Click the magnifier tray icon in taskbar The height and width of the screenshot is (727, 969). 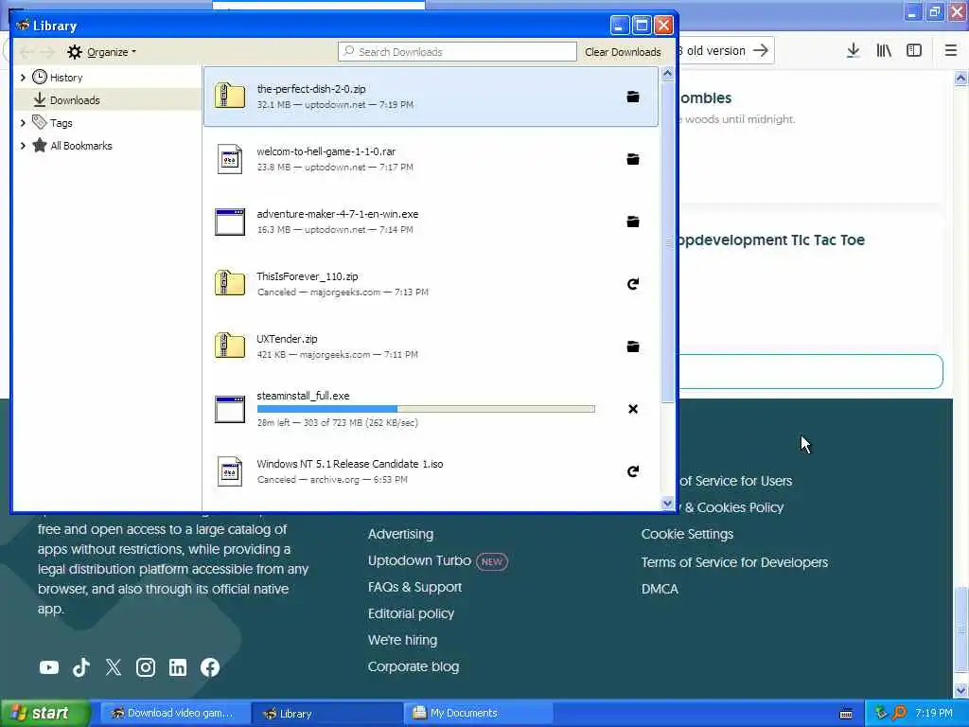click(899, 713)
